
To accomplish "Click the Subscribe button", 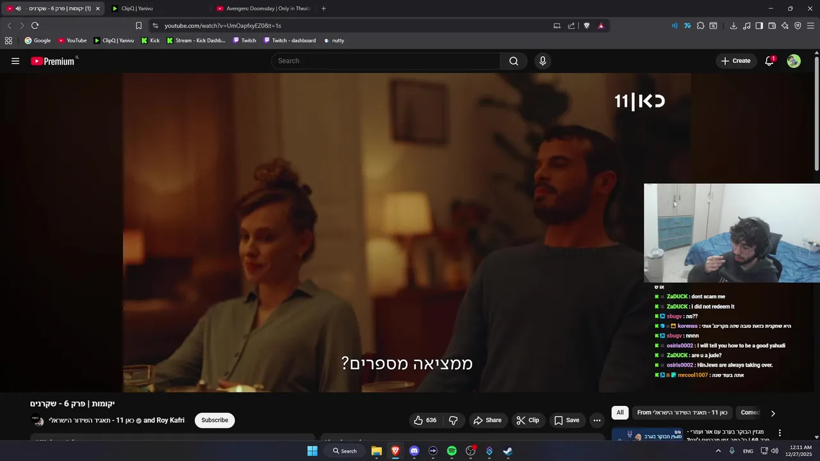I will tap(215, 420).
